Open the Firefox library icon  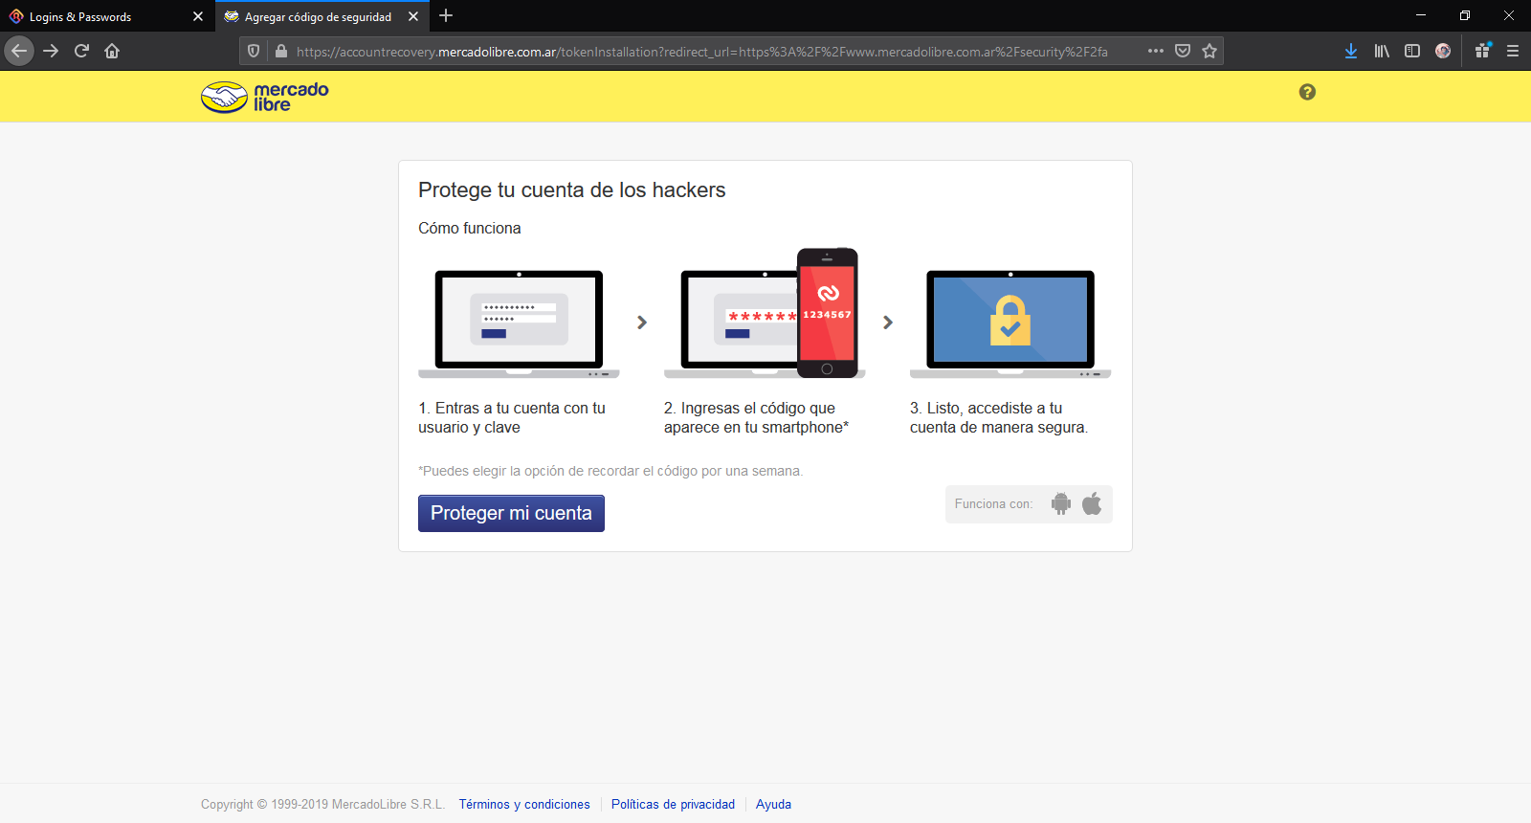click(x=1382, y=51)
